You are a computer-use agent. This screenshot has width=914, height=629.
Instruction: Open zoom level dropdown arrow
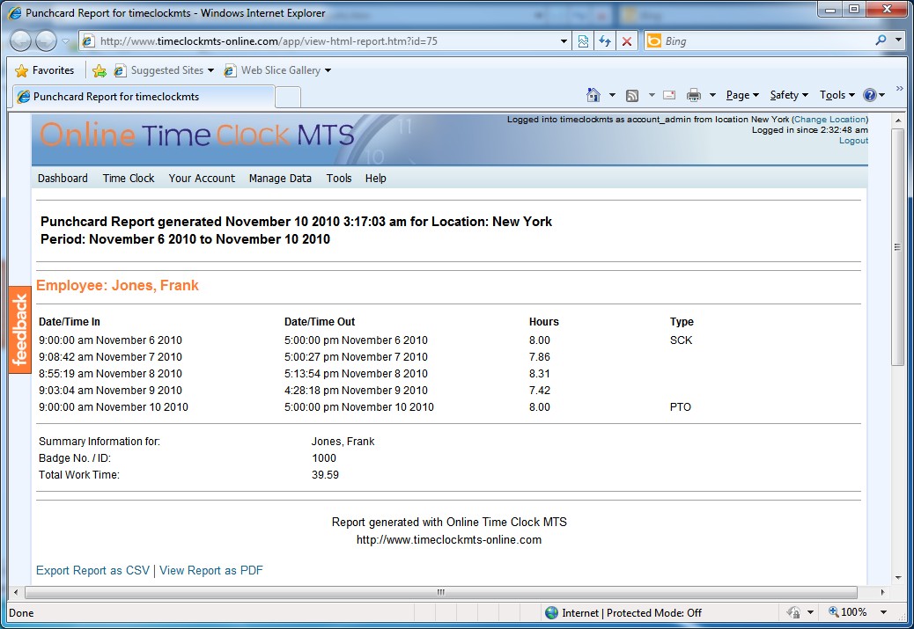pyautogui.click(x=884, y=612)
